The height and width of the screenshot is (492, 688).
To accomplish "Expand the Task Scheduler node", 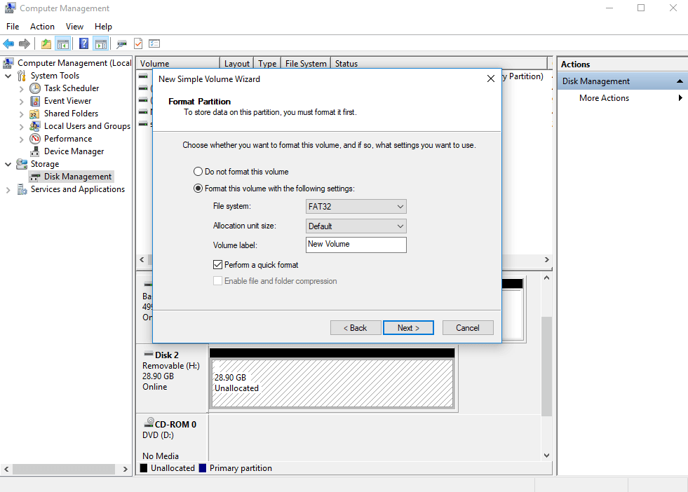I will (22, 89).
